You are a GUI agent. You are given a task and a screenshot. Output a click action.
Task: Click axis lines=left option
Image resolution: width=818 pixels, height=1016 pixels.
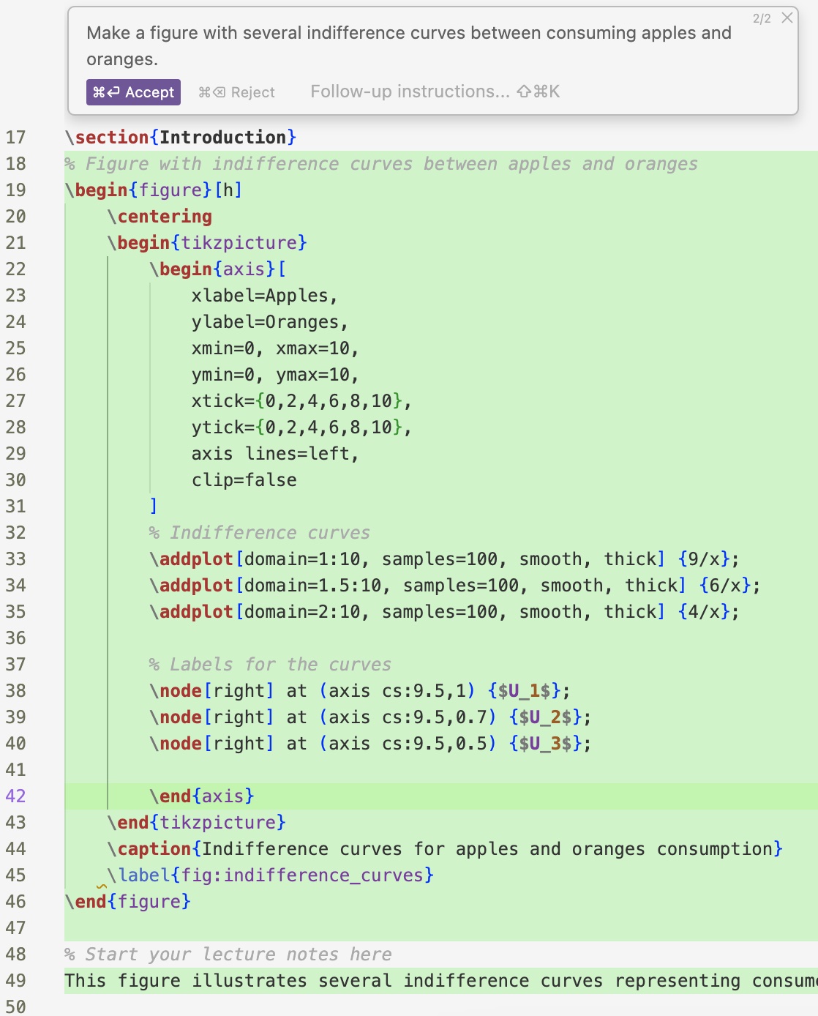[x=275, y=453]
